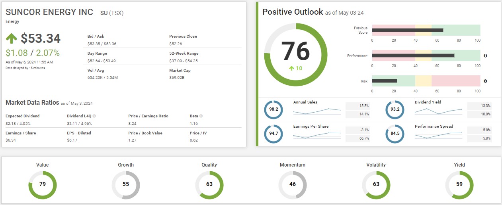Viewport: 502px width, 205px height.
Task: Click the SU (TSX) ticker label
Action: coord(111,13)
